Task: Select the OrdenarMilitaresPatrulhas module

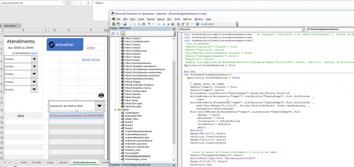Action: tap(137, 137)
